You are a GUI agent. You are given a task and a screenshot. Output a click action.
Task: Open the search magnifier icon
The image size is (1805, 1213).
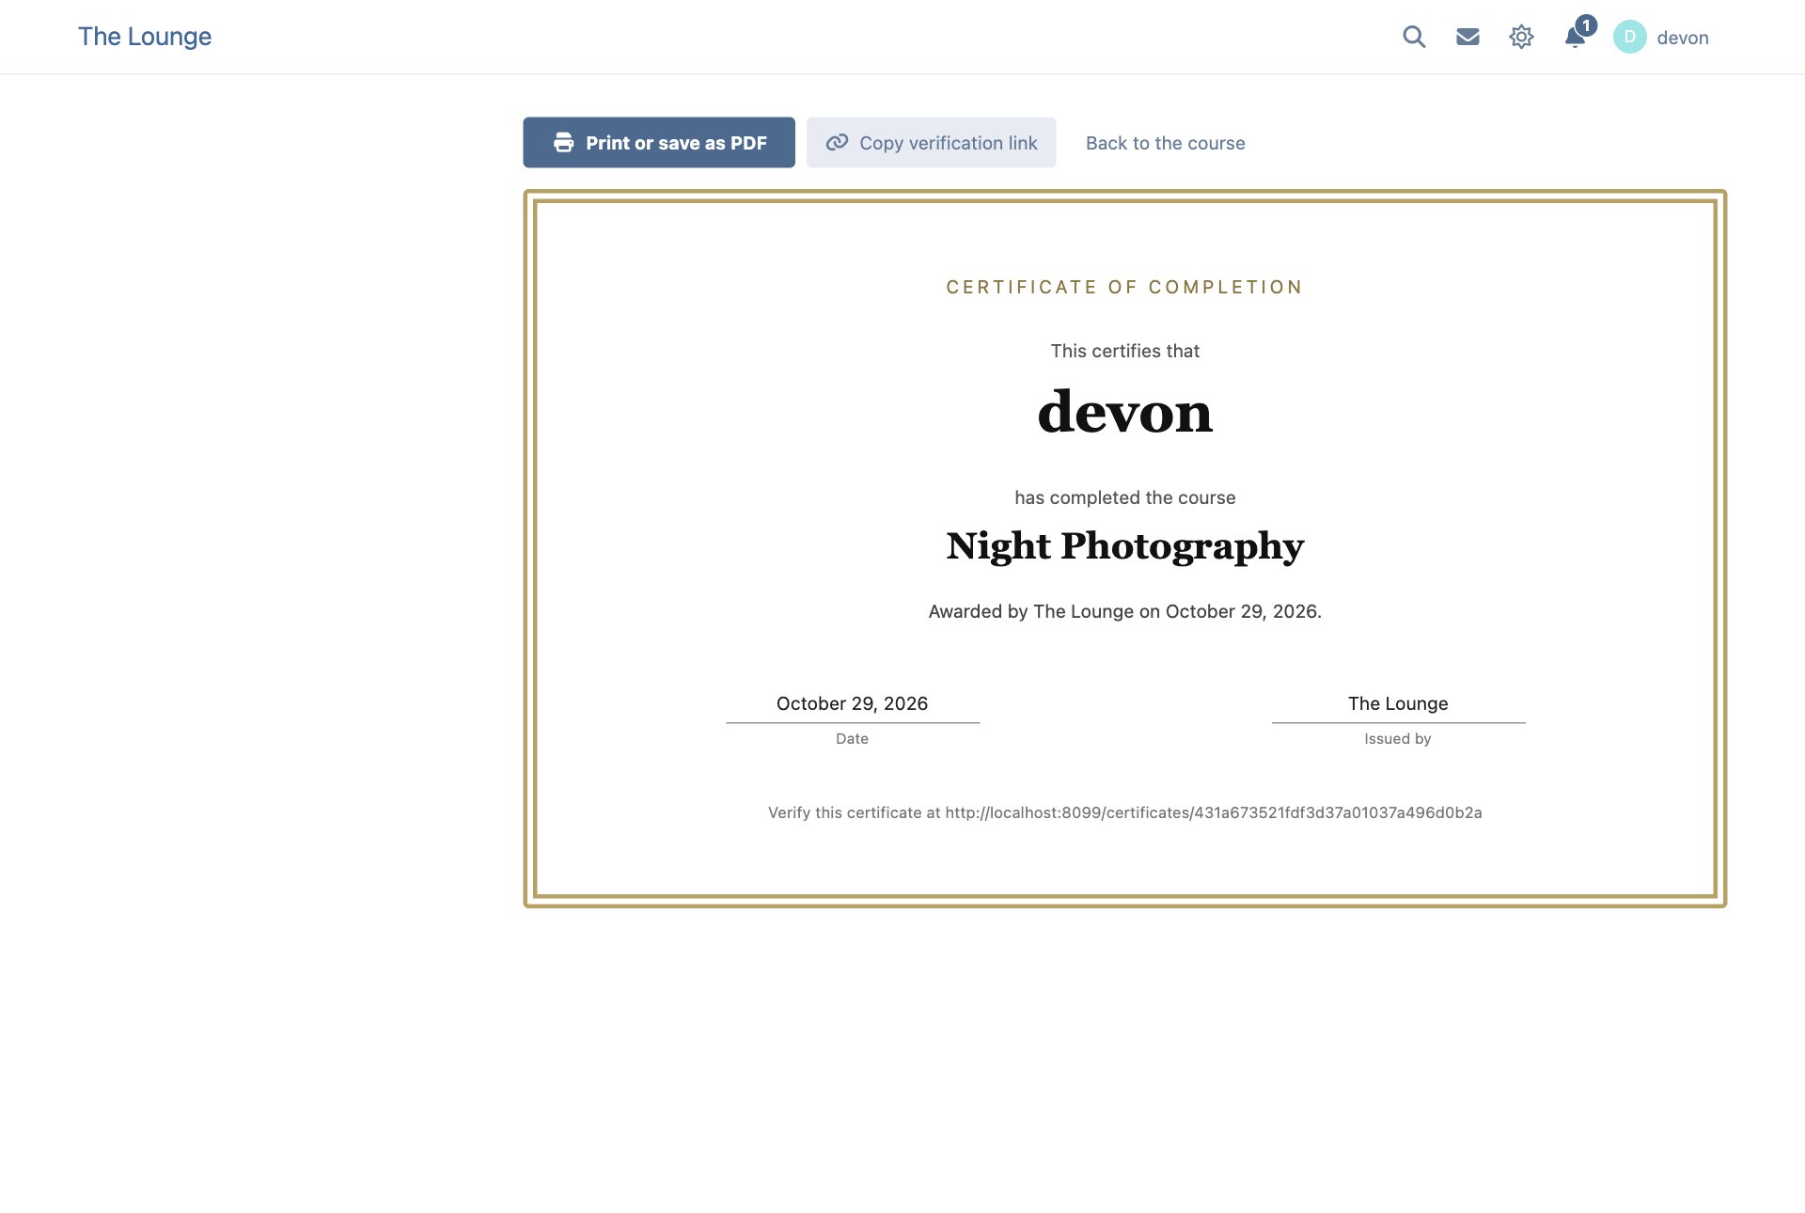[x=1414, y=37]
